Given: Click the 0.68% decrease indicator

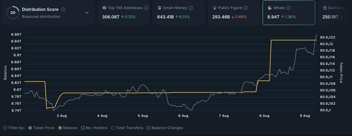Looking at the screenshot, I should [239, 17].
